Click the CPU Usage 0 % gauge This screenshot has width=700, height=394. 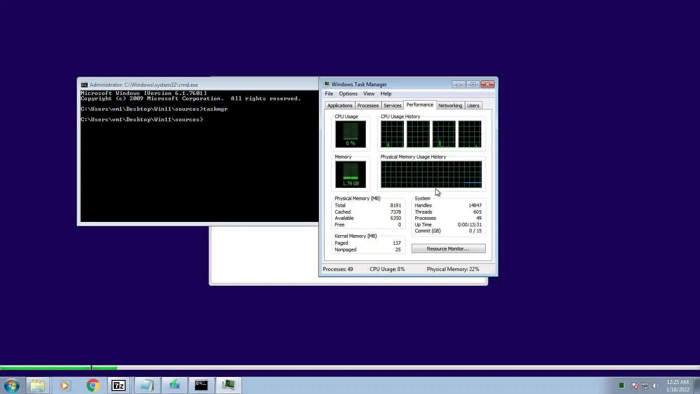(350, 134)
